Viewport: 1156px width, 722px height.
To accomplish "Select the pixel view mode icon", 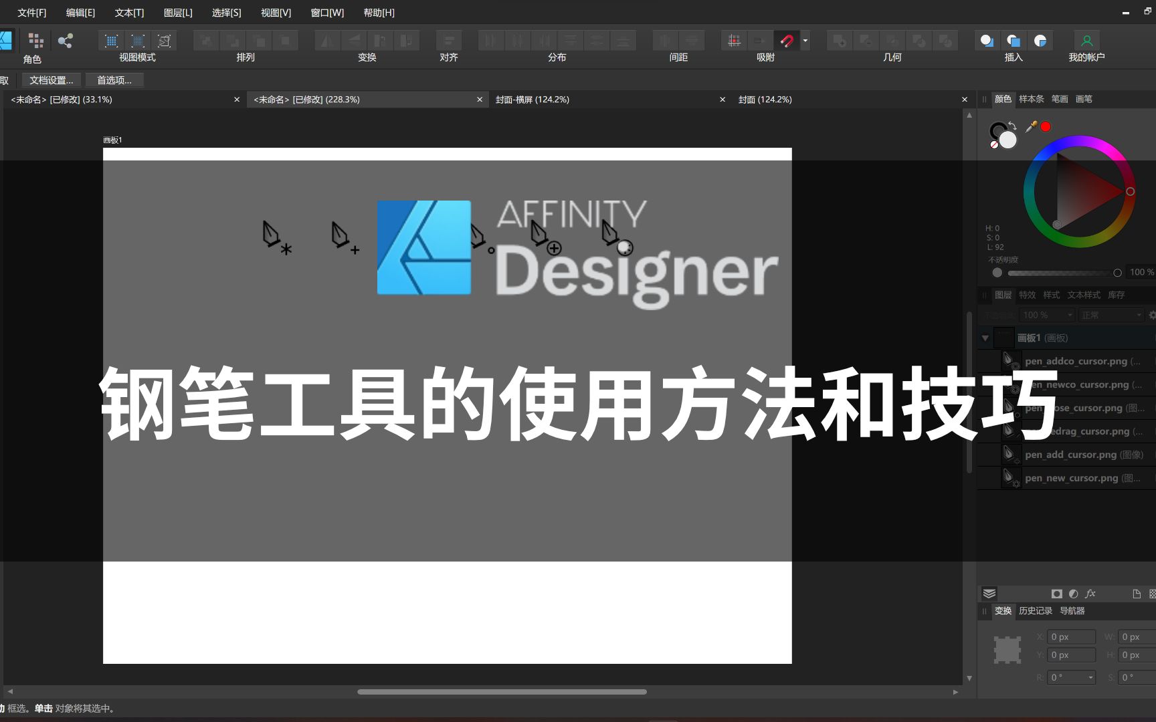I will tap(138, 41).
